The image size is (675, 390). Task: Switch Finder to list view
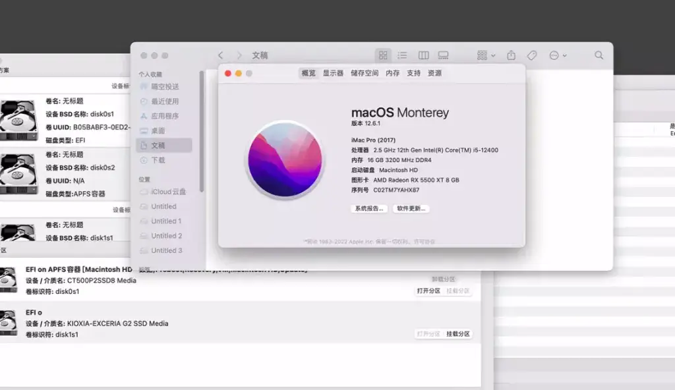403,55
